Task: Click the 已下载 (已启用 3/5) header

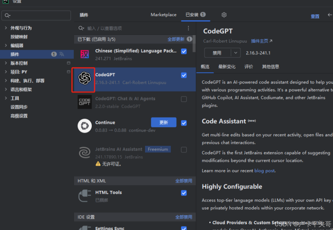Action: [x=97, y=39]
